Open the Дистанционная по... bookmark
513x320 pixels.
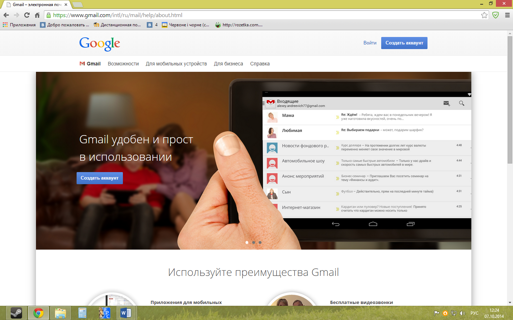pos(117,25)
